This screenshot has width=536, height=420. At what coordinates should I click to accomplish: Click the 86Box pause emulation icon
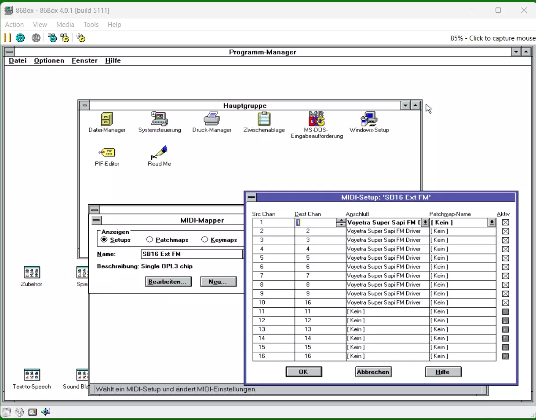(7, 38)
